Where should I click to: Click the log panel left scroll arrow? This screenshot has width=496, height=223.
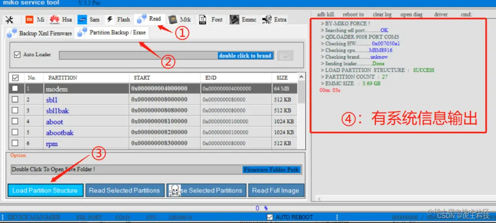click(x=318, y=198)
